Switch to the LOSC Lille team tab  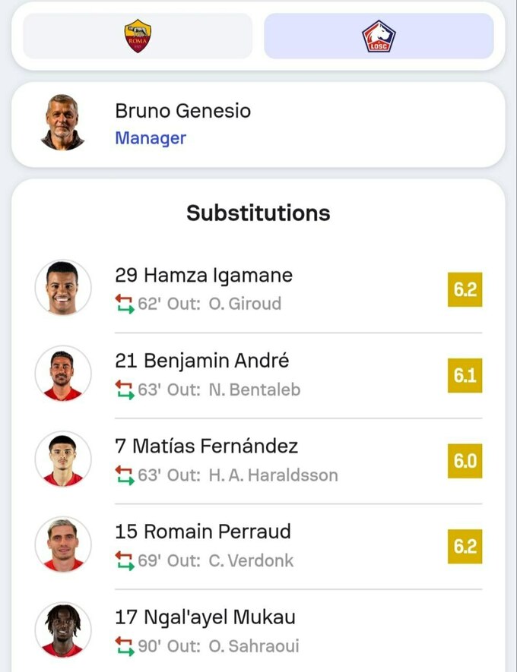[x=379, y=36]
